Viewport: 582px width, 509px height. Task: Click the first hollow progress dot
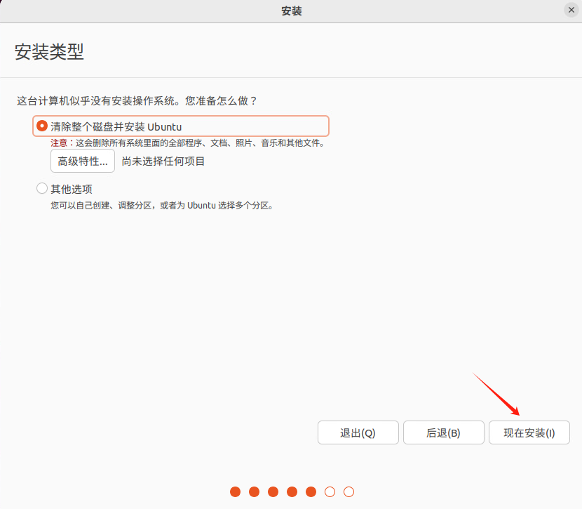click(330, 492)
